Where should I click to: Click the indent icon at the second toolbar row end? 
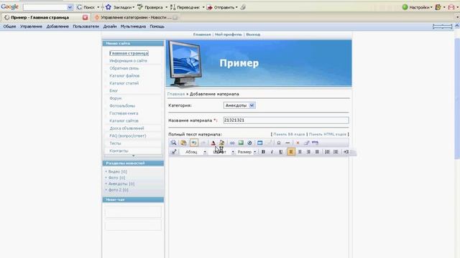pyautogui.click(x=346, y=152)
